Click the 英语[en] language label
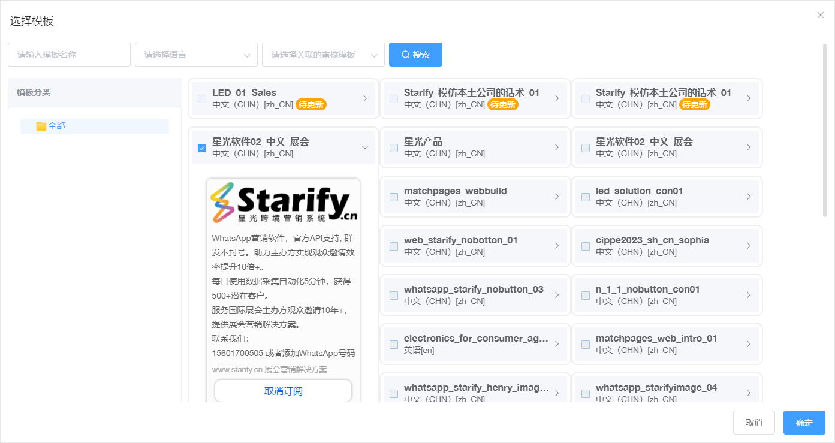The image size is (835, 443). [419, 350]
